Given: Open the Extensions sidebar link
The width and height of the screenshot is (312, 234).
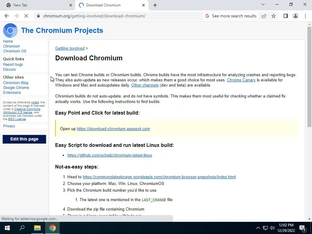Looking at the screenshot, I should tap(12, 93).
